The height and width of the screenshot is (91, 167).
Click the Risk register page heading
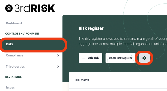(x=91, y=28)
